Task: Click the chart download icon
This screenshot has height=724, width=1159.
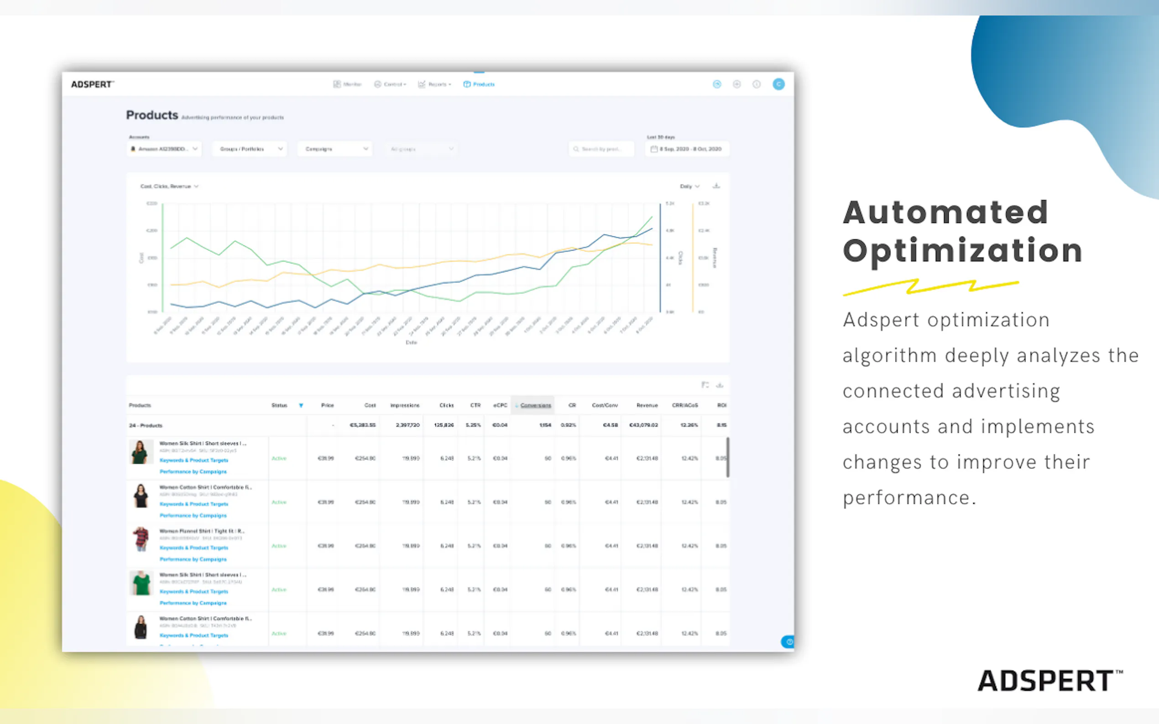Action: [x=716, y=186]
